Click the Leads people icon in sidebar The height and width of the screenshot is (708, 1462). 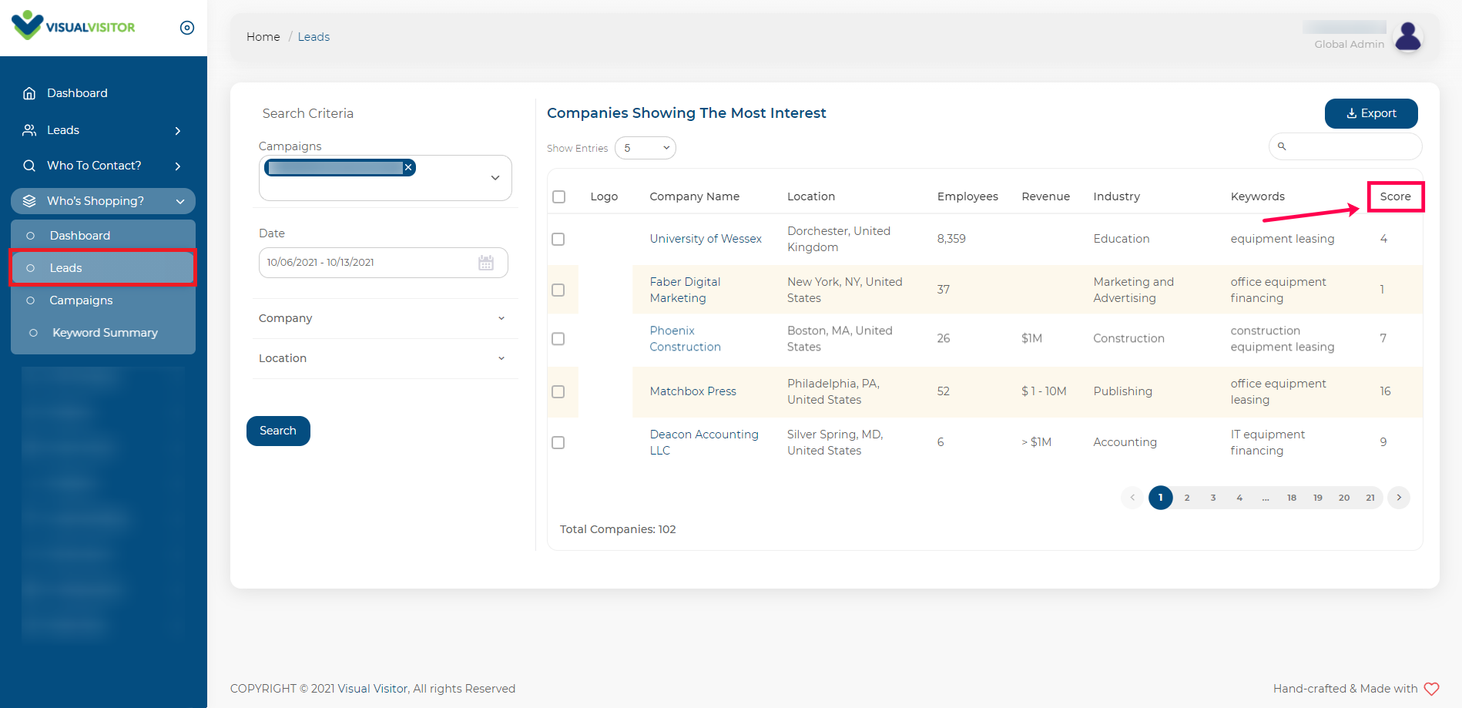coord(29,130)
